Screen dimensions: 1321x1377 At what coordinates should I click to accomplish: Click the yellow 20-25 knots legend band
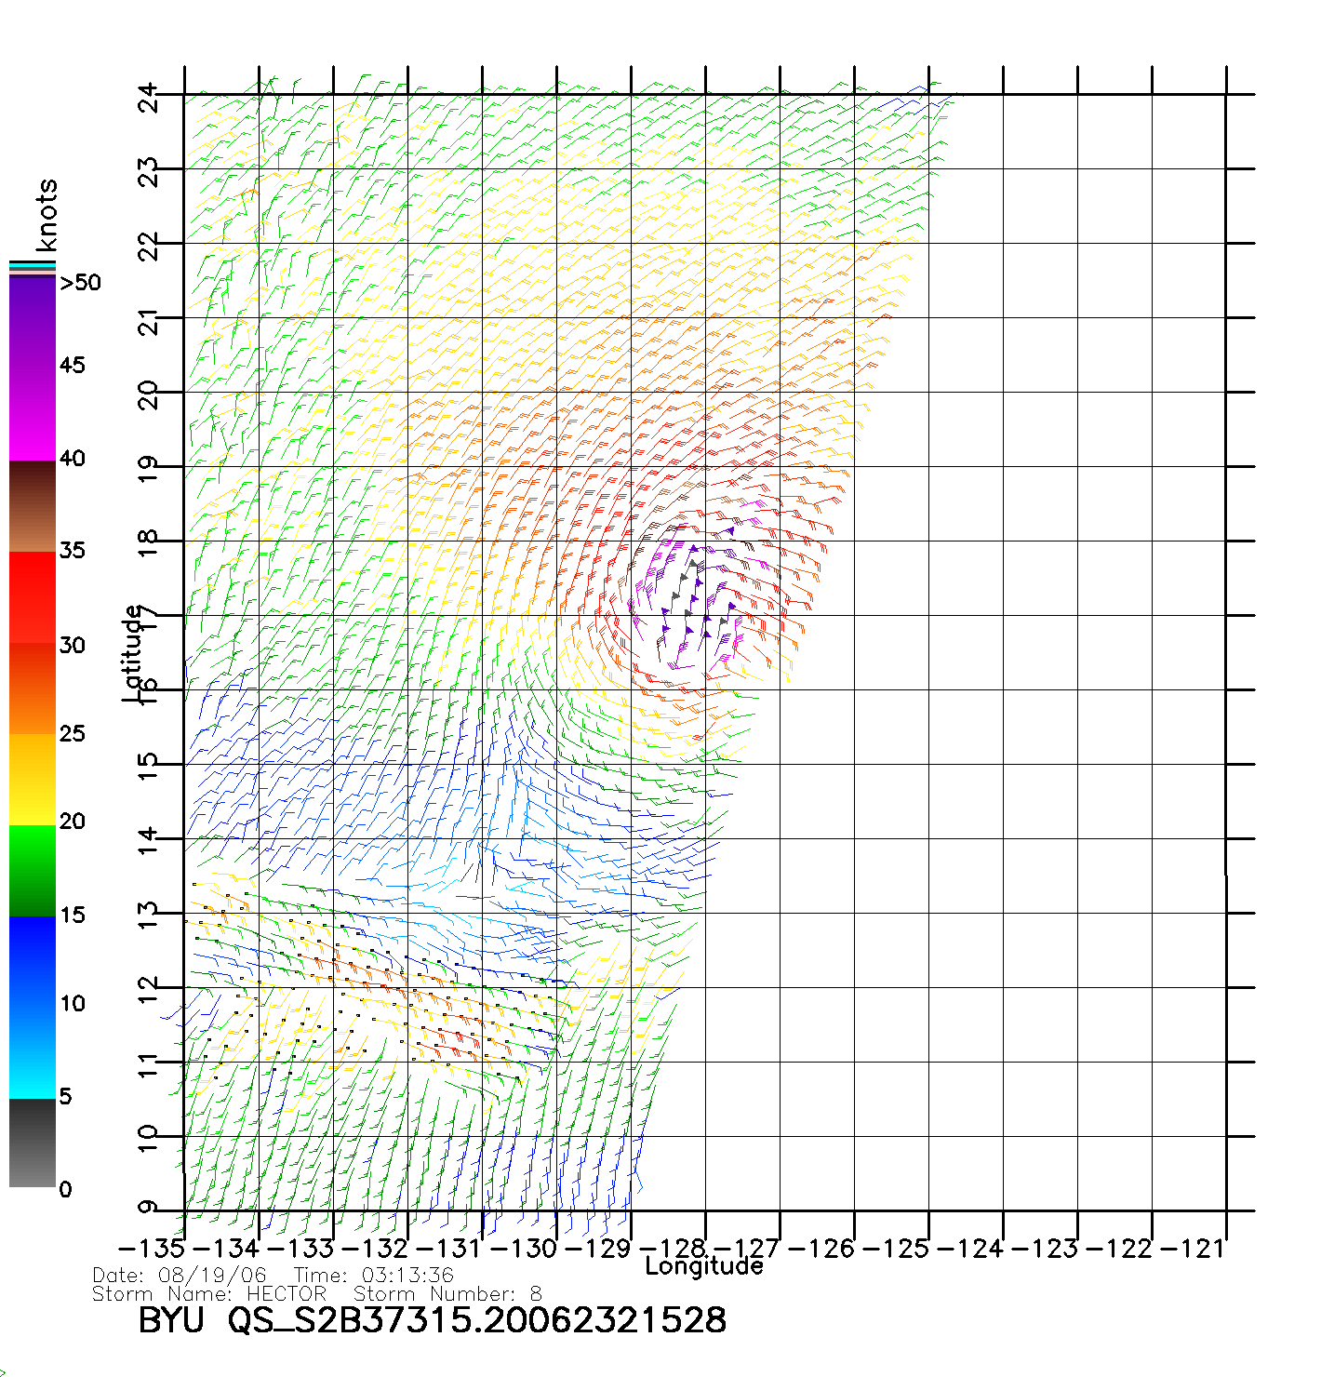[33, 780]
